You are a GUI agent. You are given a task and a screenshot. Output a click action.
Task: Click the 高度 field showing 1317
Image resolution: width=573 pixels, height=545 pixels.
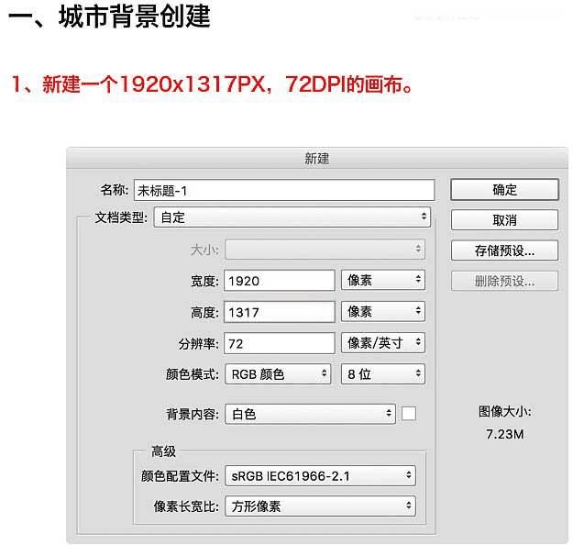[280, 312]
